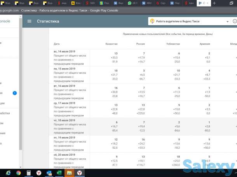Open a new browser tab with the plus button
The width and height of the screenshot is (237, 177).
tap(214, 3)
